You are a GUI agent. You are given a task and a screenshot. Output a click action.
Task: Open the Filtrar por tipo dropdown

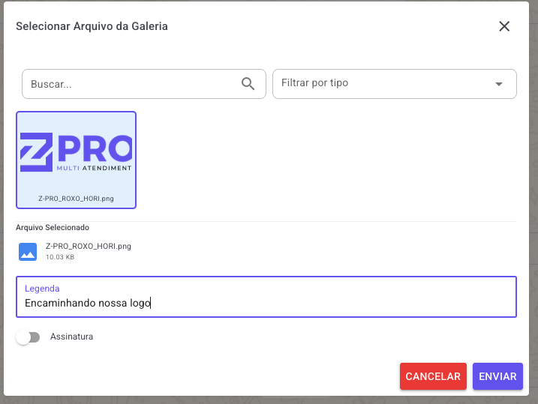tap(383, 83)
